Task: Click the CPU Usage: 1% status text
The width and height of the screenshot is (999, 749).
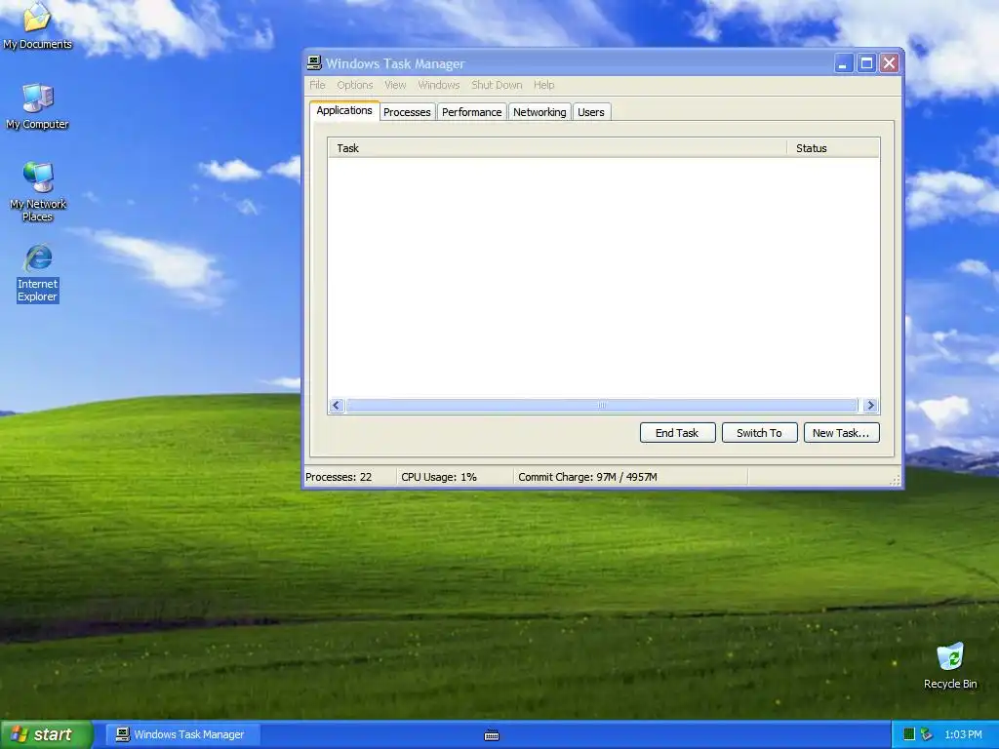Action: click(439, 476)
